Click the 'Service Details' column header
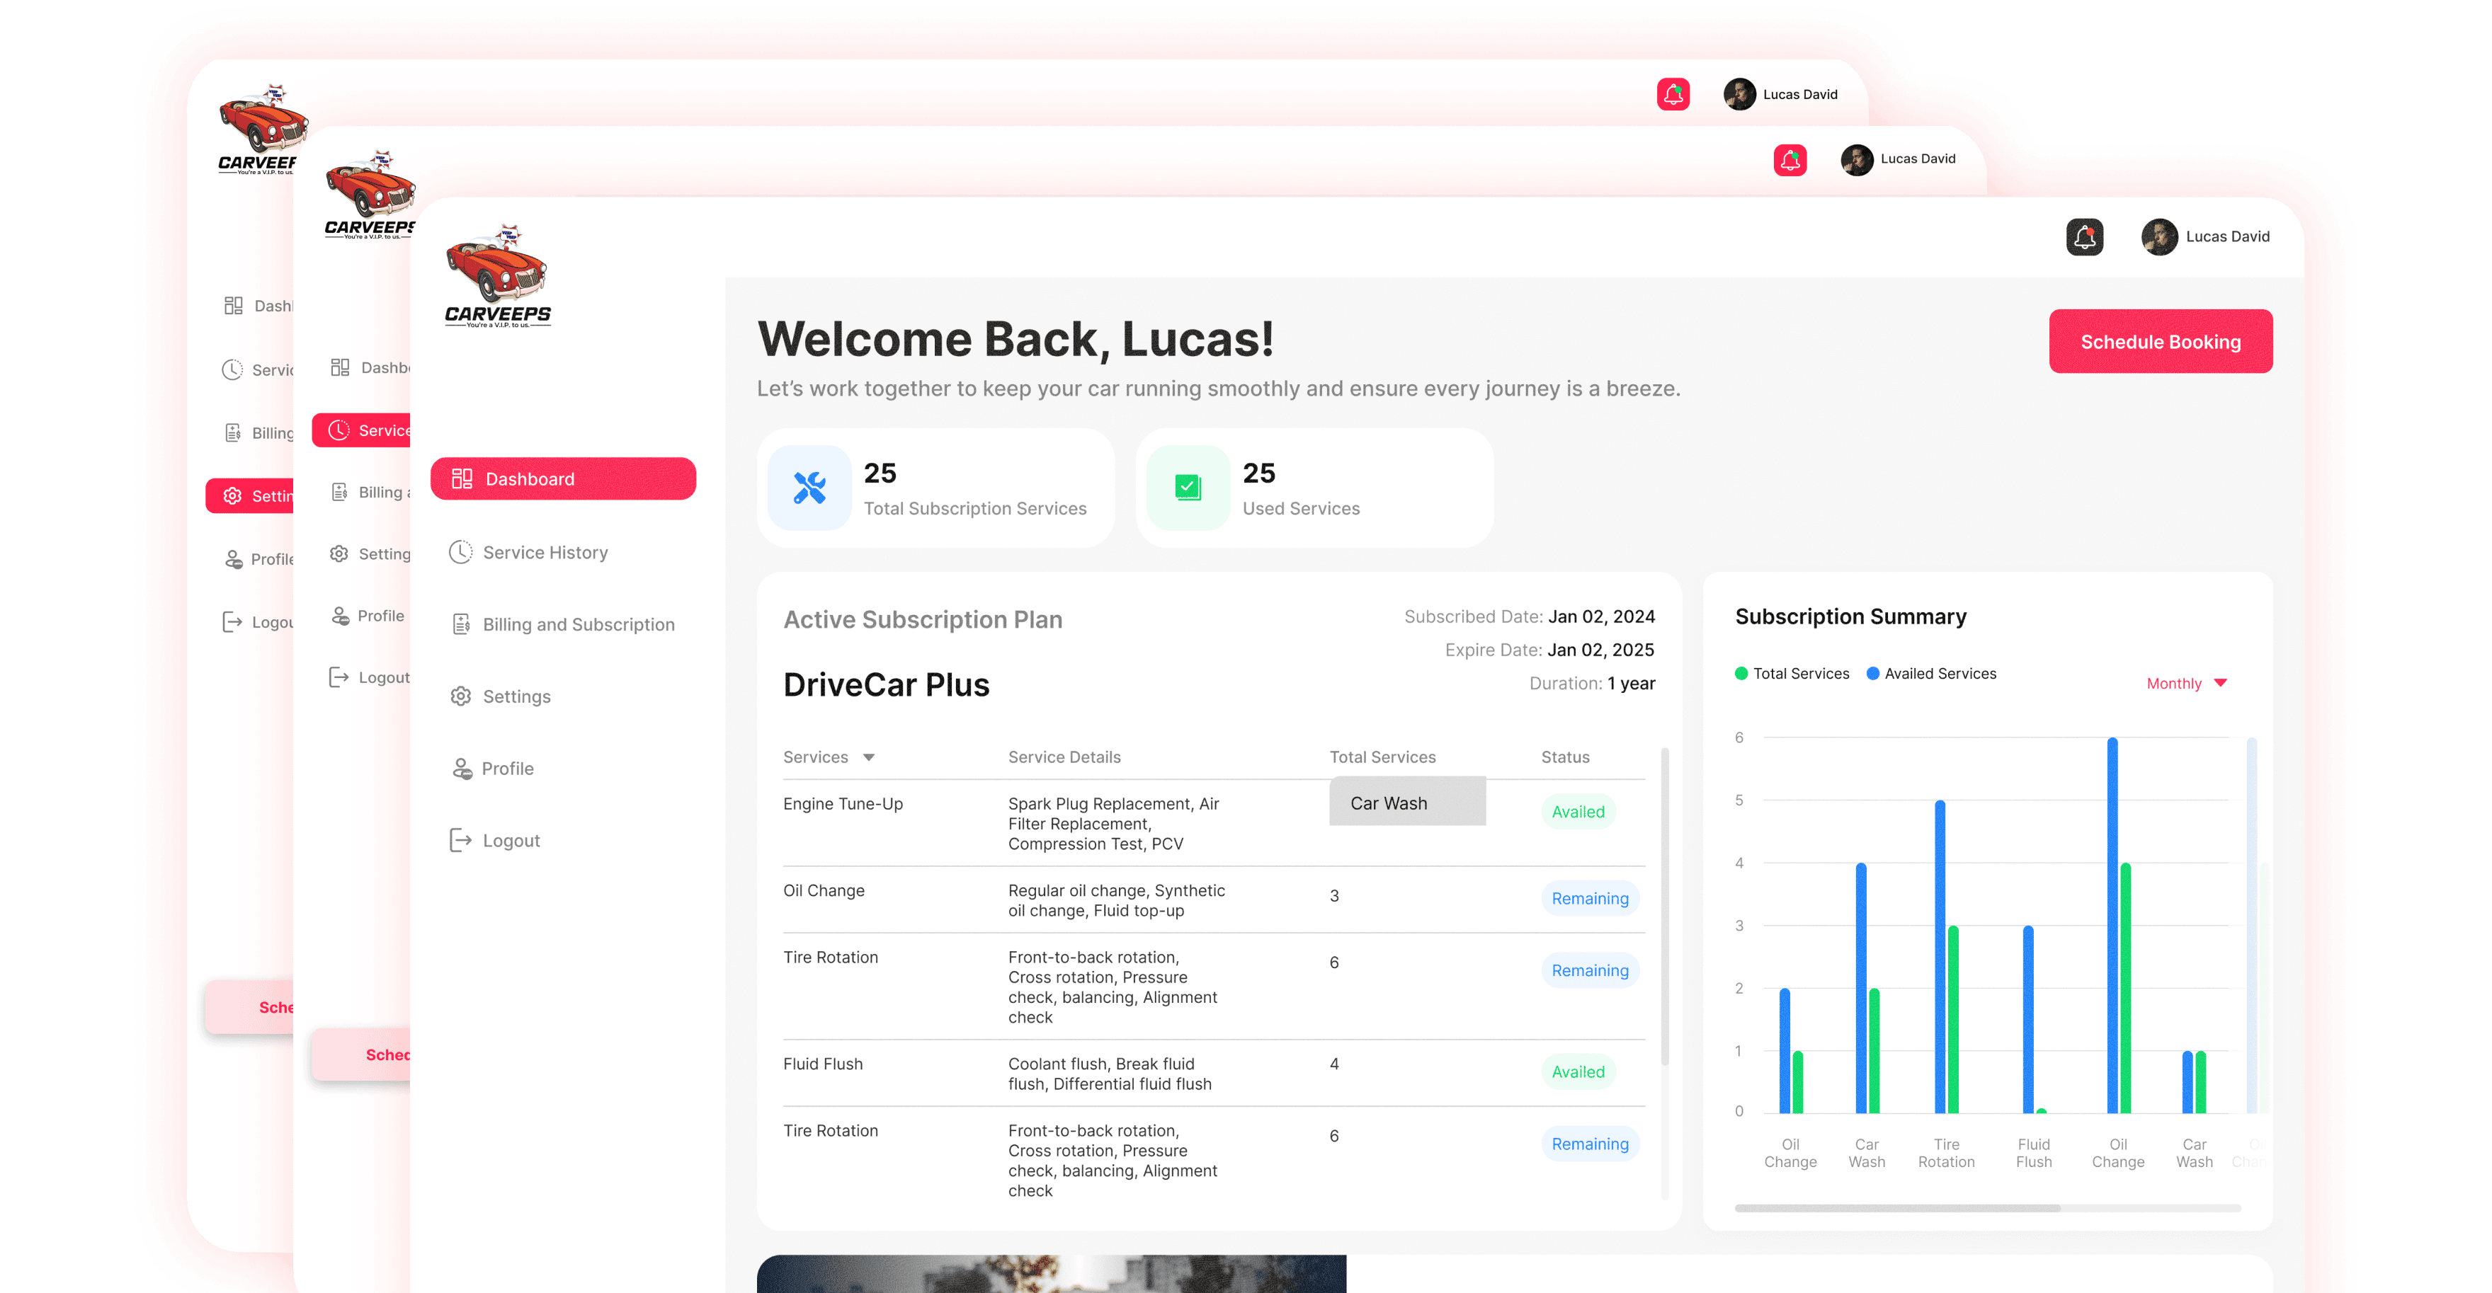The width and height of the screenshot is (2492, 1293). tap(1064, 757)
